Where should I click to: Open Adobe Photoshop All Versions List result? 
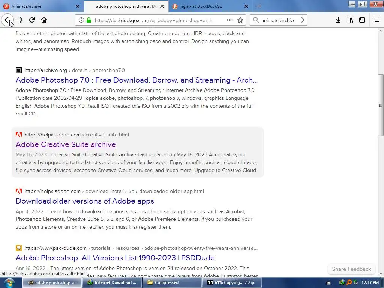click(x=115, y=258)
